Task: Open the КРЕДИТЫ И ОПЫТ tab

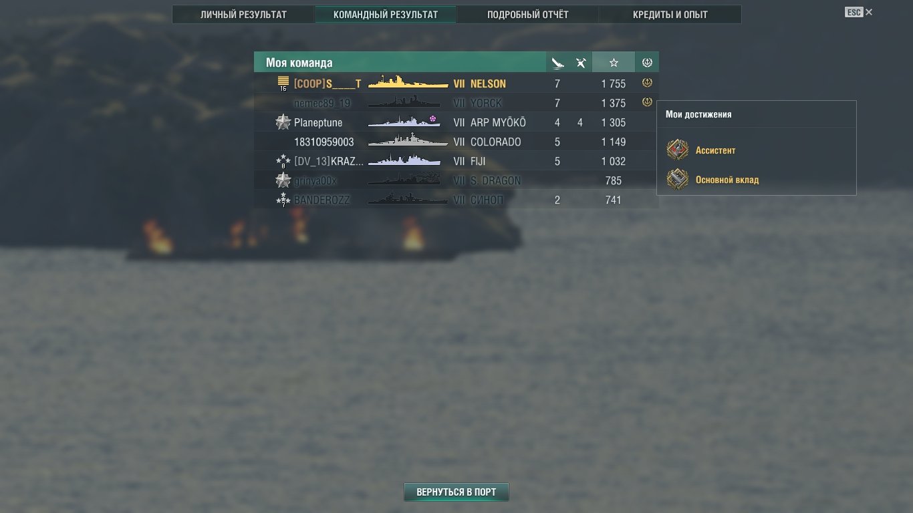Action: pyautogui.click(x=670, y=15)
